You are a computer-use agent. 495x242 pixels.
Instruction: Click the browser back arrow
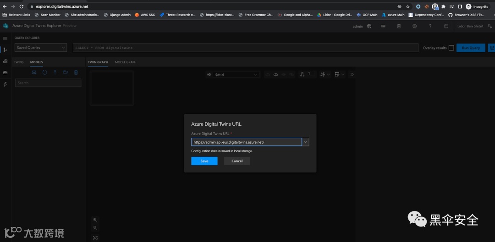coord(5,6)
